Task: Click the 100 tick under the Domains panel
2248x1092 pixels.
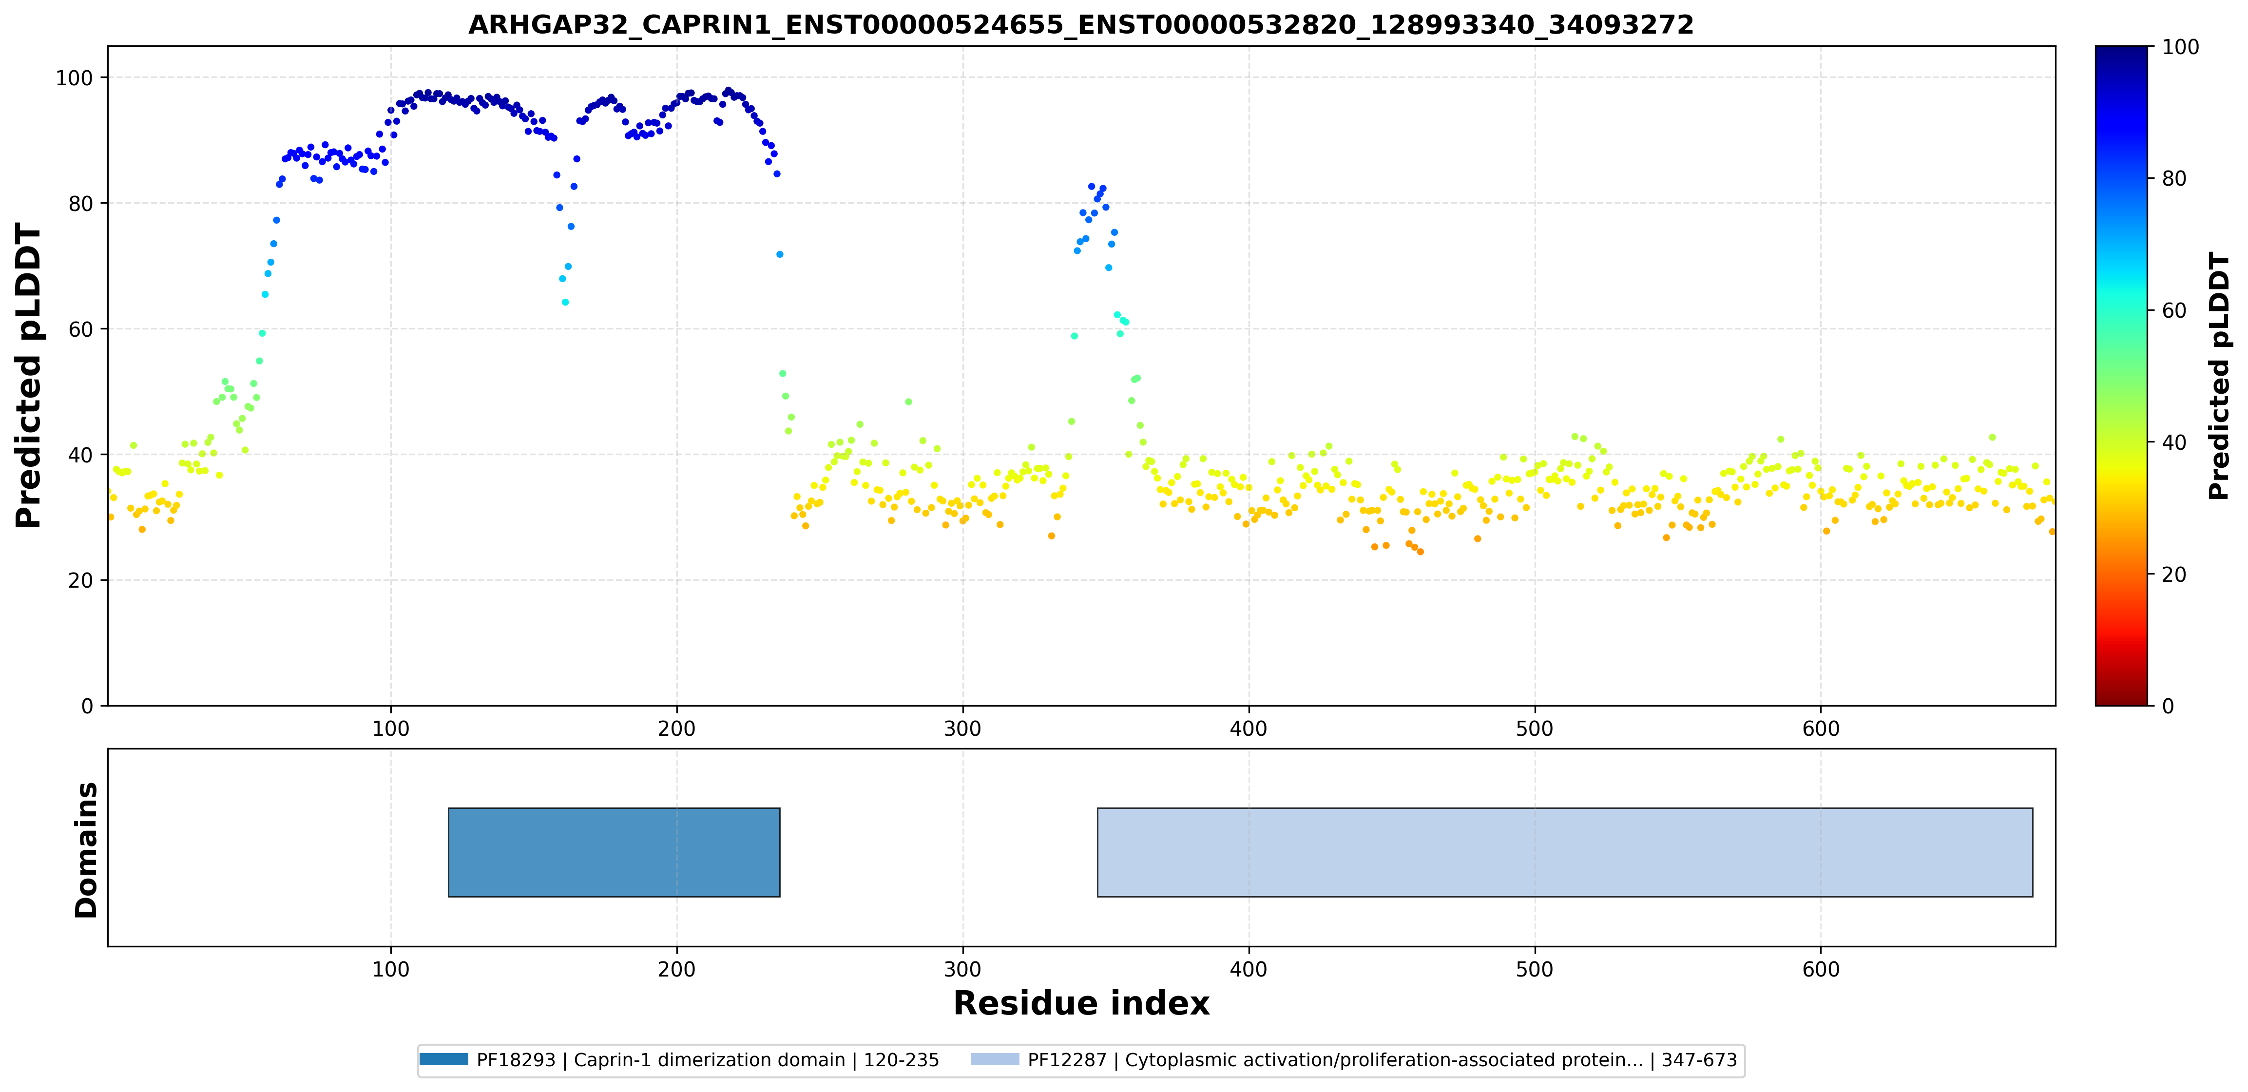Action: tap(390, 970)
